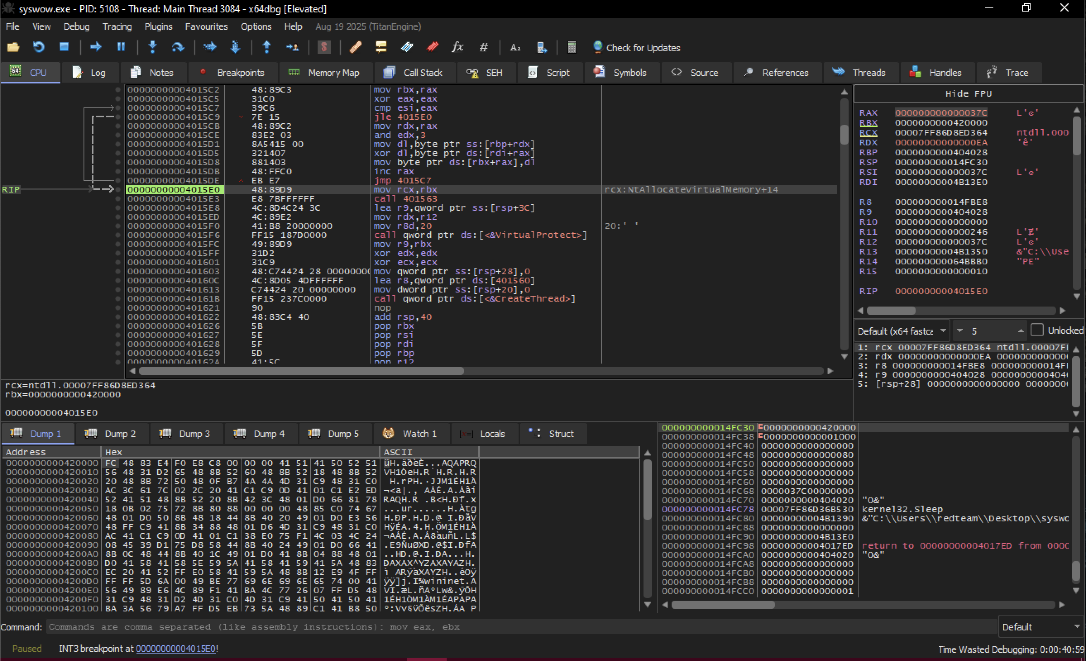1086x661 pixels.
Task: Open the comments toolbar icon
Action: click(x=381, y=47)
